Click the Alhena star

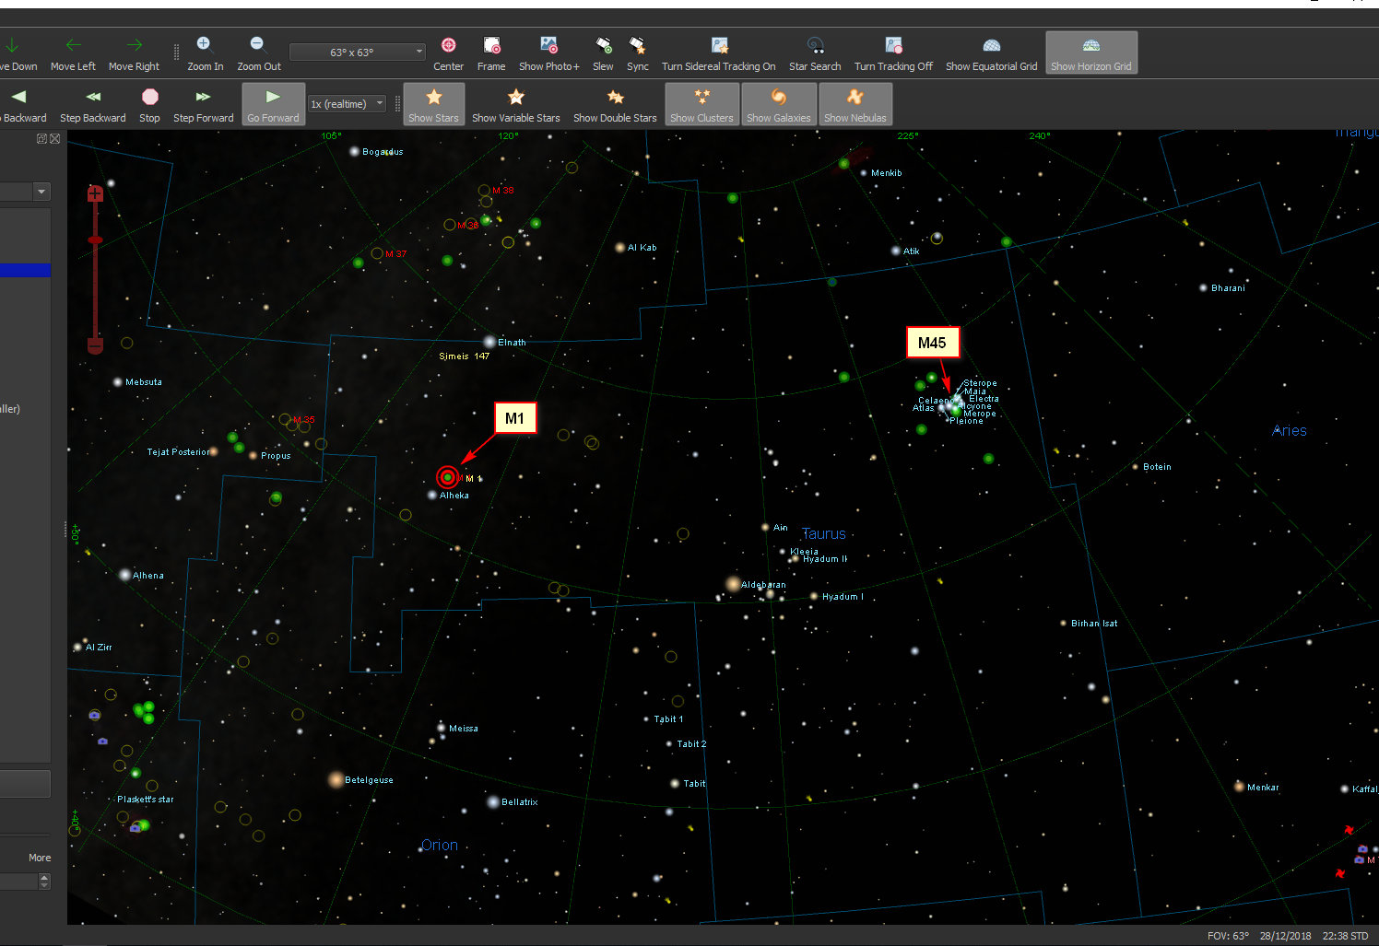pos(124,575)
